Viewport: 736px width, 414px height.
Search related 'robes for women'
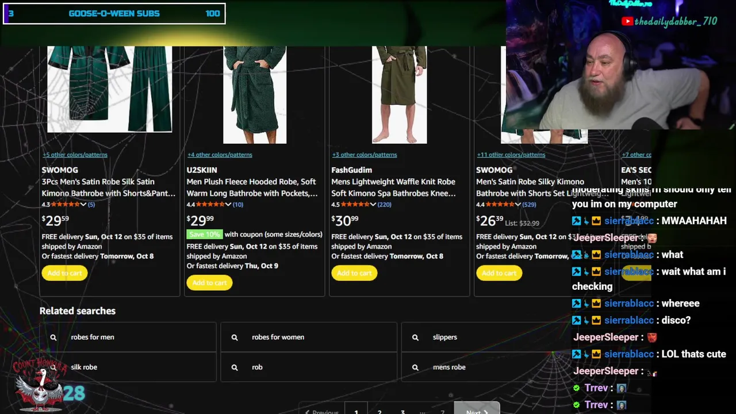pyautogui.click(x=309, y=337)
